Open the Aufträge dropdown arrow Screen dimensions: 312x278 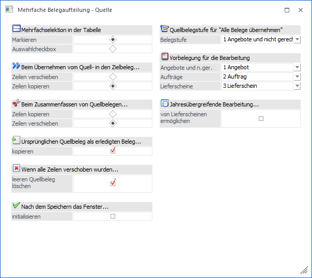[297, 77]
